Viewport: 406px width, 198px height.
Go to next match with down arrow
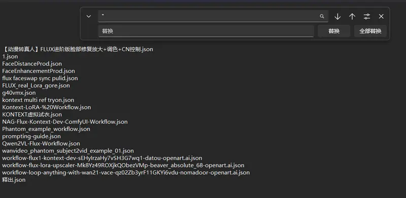coord(337,17)
